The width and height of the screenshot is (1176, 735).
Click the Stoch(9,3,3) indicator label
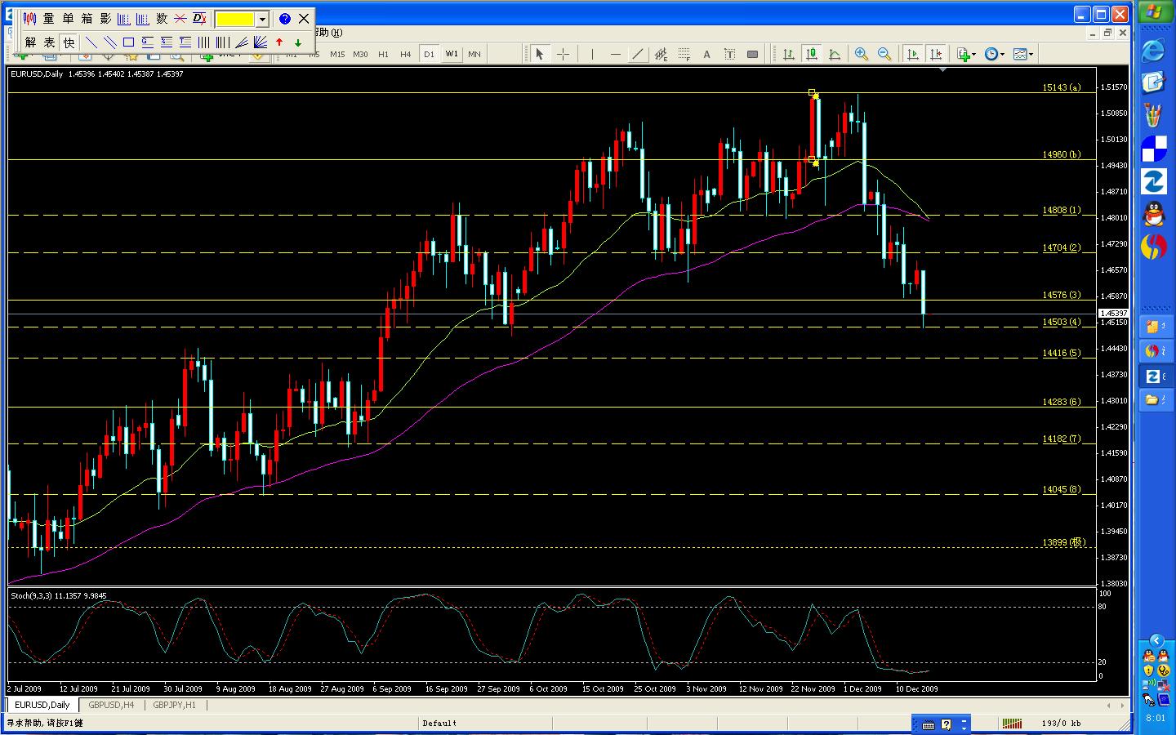click(58, 596)
